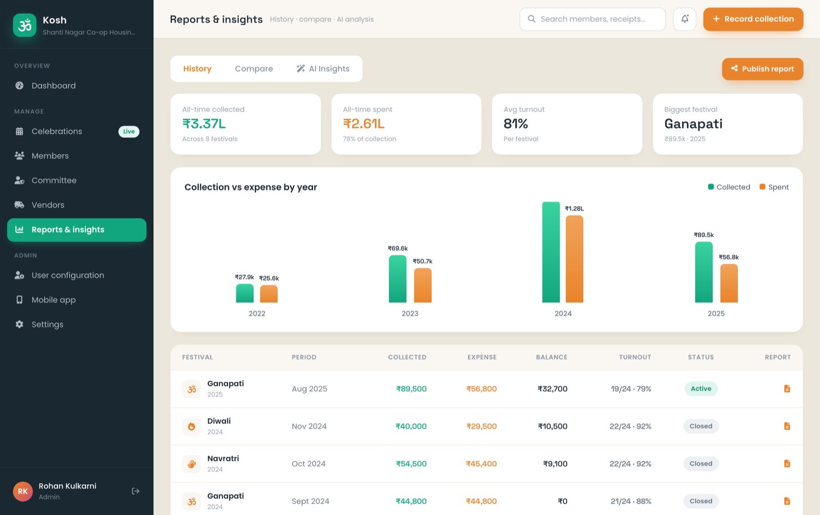The image size is (820, 515).
Task: Open the AI Insights tab
Action: 323,69
